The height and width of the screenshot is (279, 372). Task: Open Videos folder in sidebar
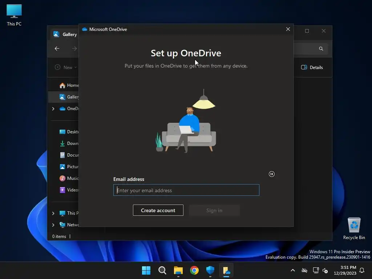[69, 190]
